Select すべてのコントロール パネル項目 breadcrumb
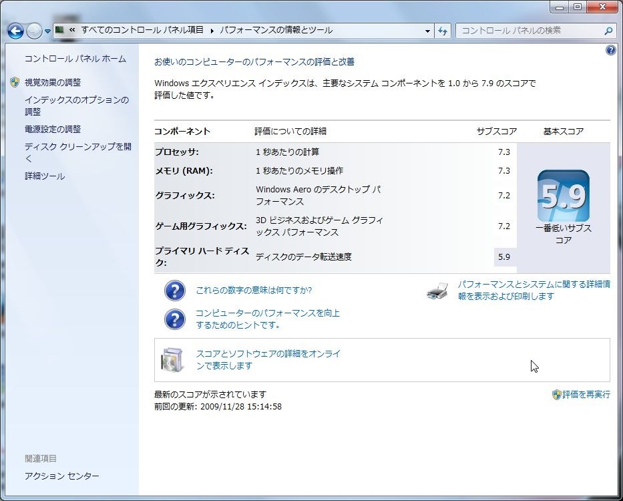 [x=142, y=30]
